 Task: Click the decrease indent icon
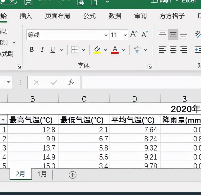pos(198,50)
